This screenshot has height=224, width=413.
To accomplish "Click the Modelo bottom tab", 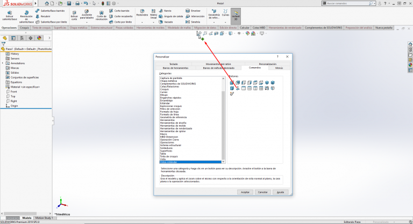I will [x=26, y=218].
